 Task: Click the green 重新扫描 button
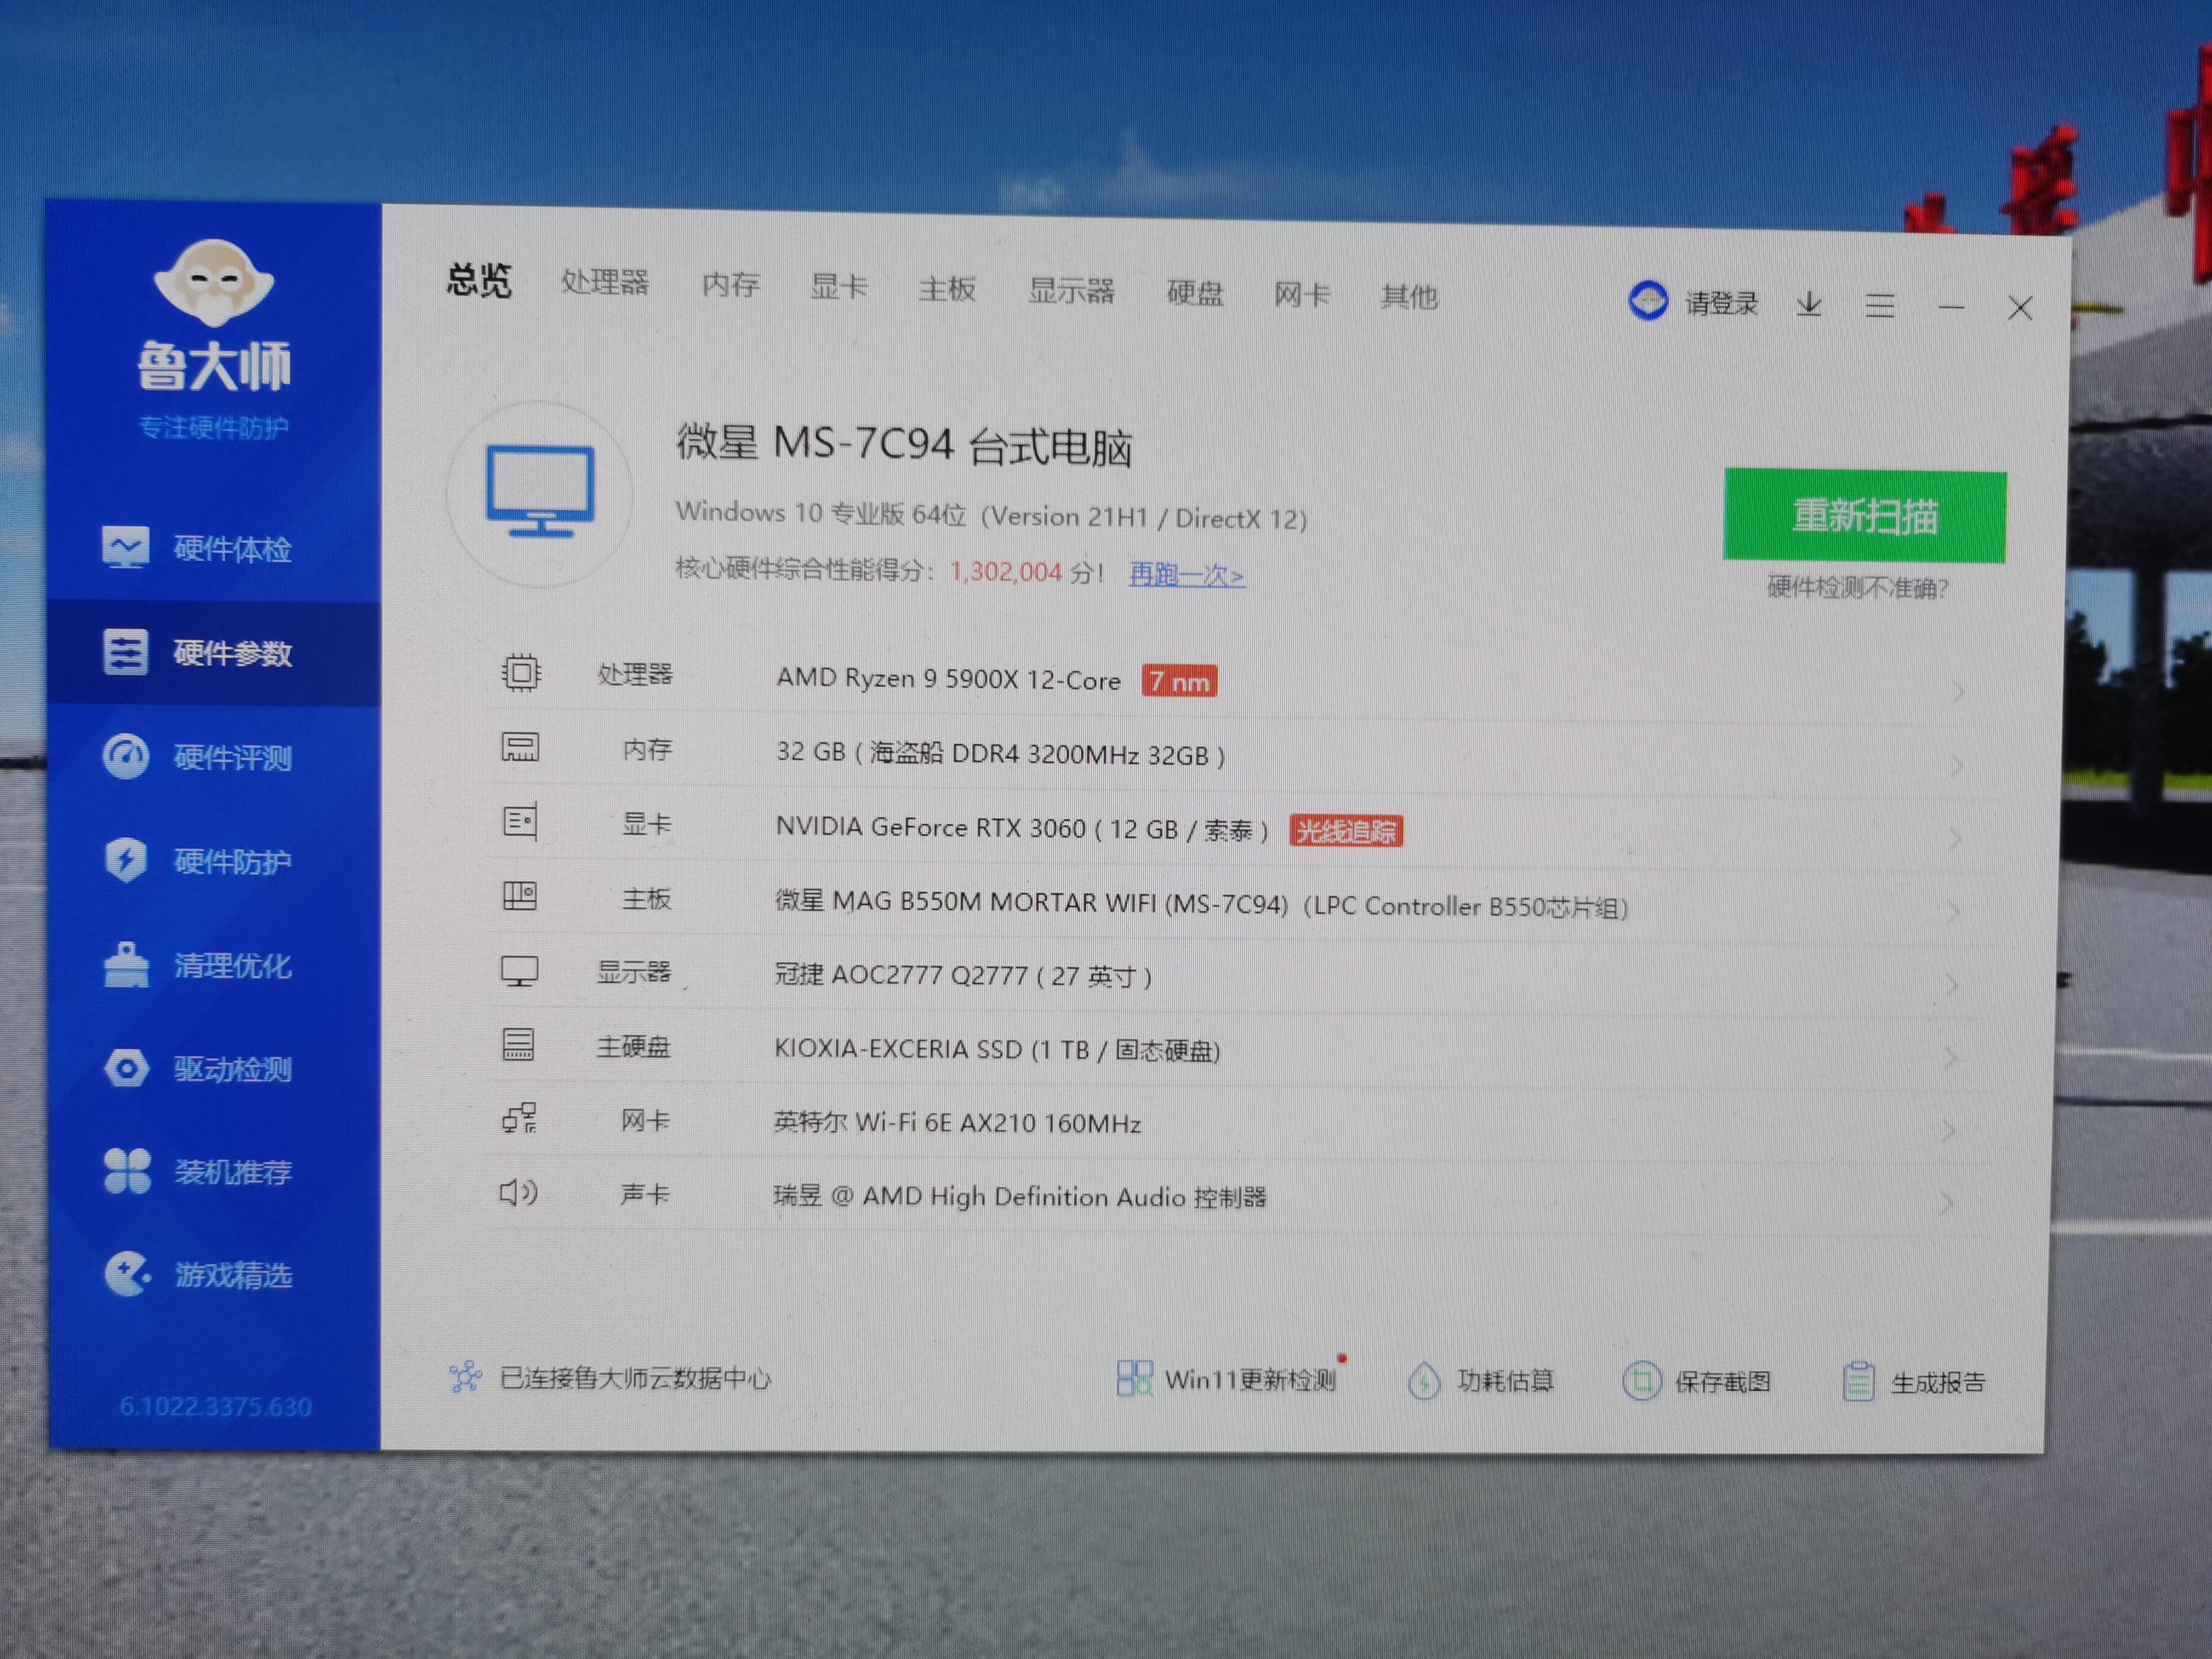tap(1864, 516)
